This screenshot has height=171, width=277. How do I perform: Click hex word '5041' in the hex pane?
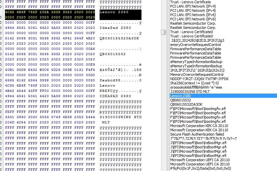33,96
